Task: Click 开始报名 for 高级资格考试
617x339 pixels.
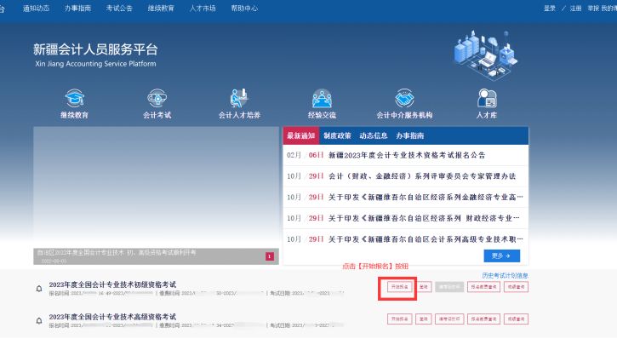Action: (400, 319)
